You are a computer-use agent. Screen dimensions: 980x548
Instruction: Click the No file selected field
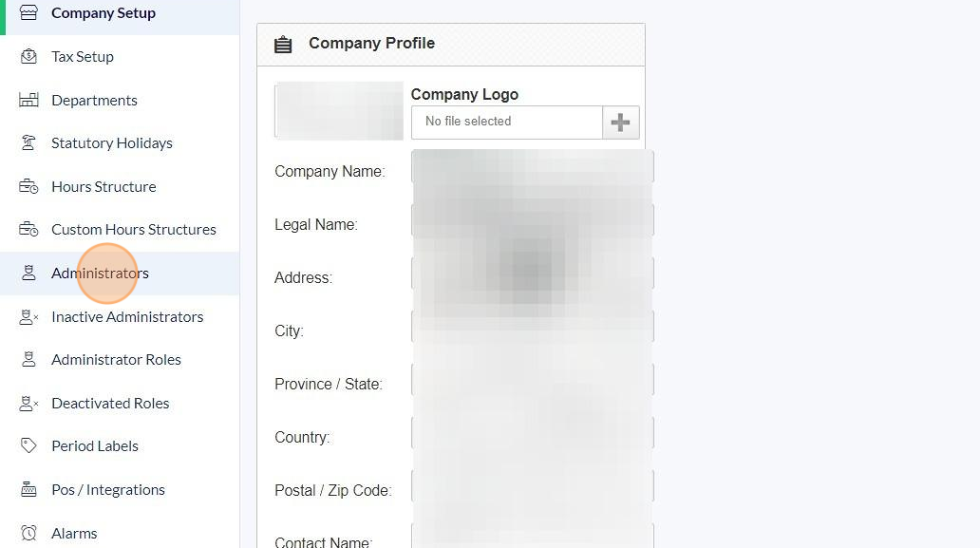[507, 123]
